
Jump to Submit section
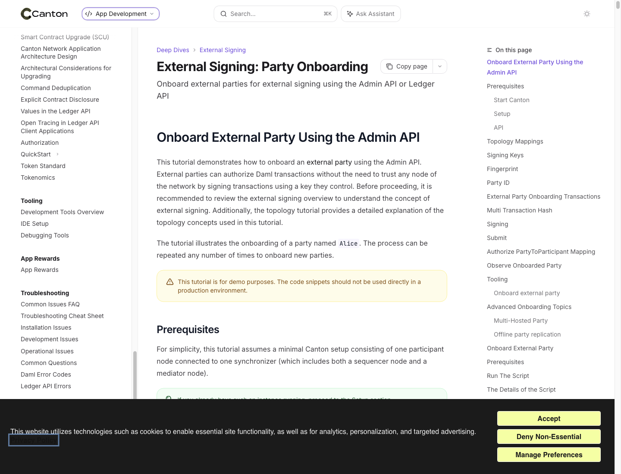(497, 238)
